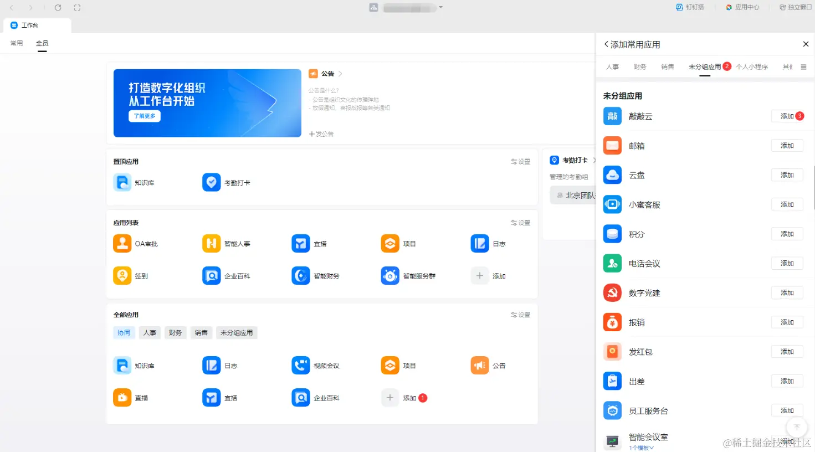Open 日志 in the 应用列表 section
Viewport: 815px width, 452px height.
coord(488,244)
